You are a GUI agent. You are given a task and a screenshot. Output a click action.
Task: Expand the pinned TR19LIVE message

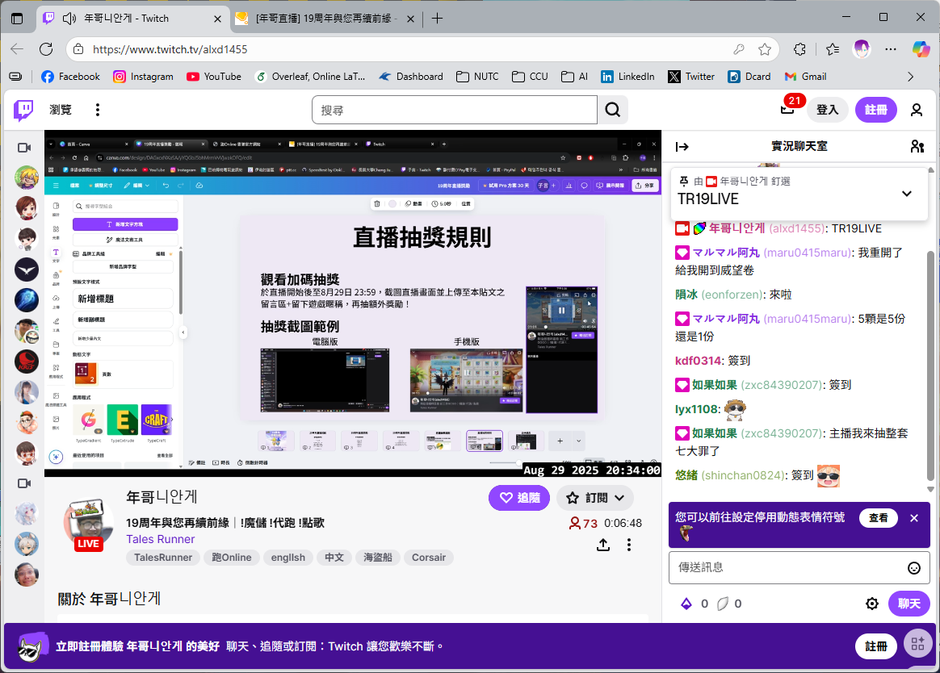click(x=906, y=194)
